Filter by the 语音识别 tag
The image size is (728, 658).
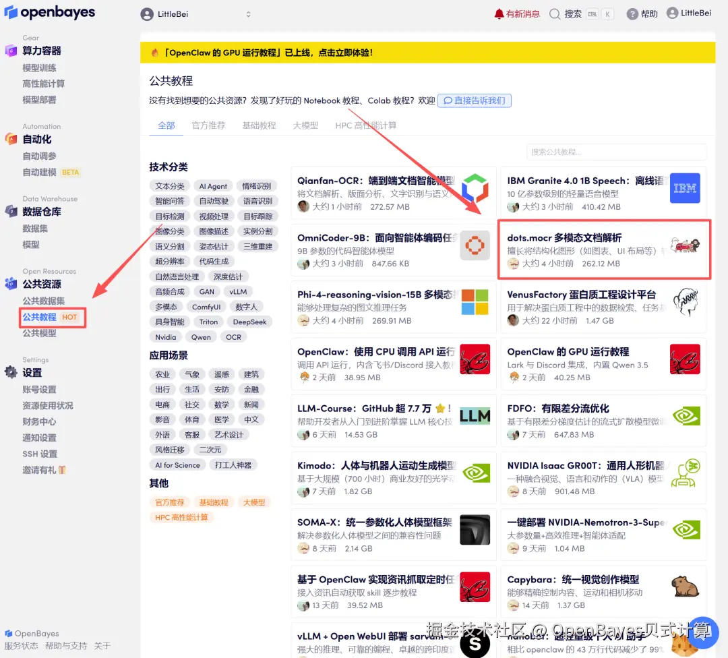tap(257, 201)
